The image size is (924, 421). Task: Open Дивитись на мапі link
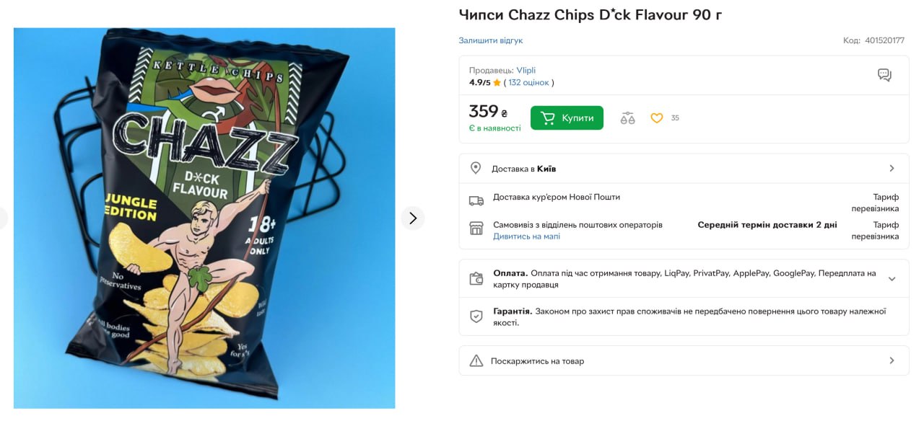tap(526, 236)
